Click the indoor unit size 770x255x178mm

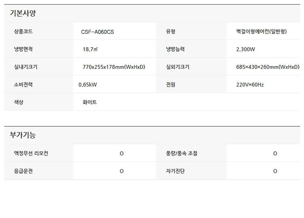coord(114,67)
